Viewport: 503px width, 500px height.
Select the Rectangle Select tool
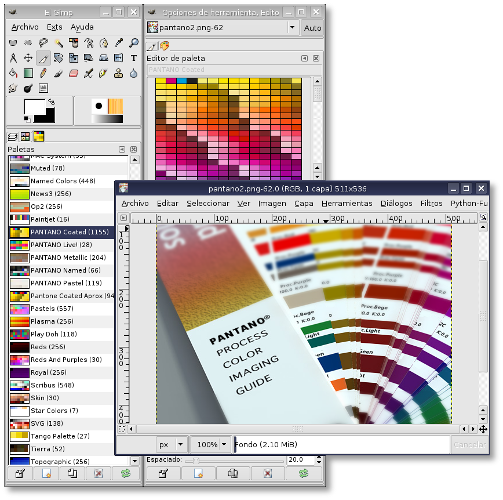coord(13,43)
